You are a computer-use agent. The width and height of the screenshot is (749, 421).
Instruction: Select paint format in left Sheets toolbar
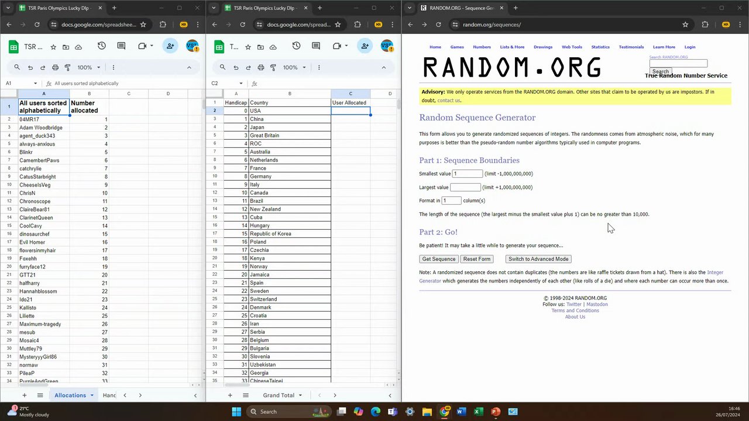67,67
